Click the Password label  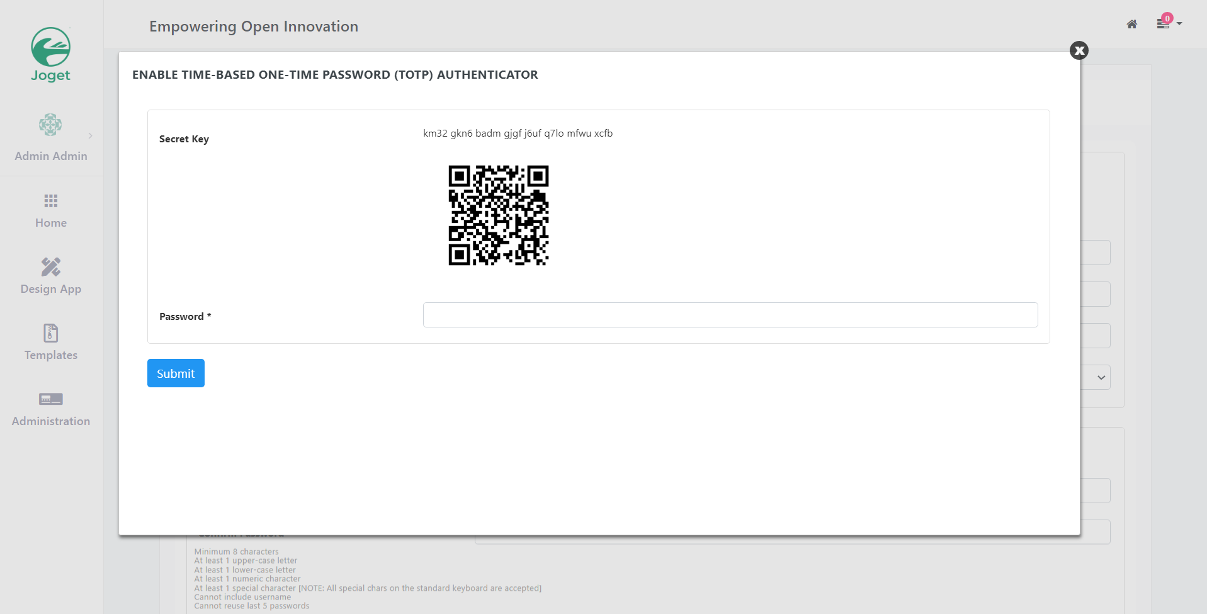[185, 317]
